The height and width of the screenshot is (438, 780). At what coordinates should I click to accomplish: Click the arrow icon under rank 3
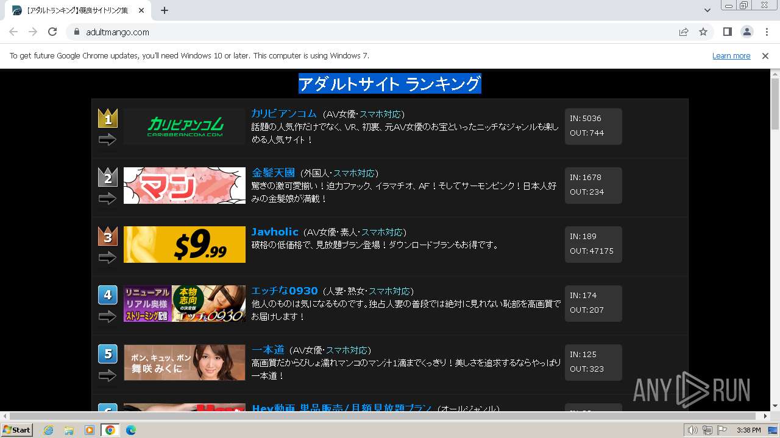tap(107, 258)
